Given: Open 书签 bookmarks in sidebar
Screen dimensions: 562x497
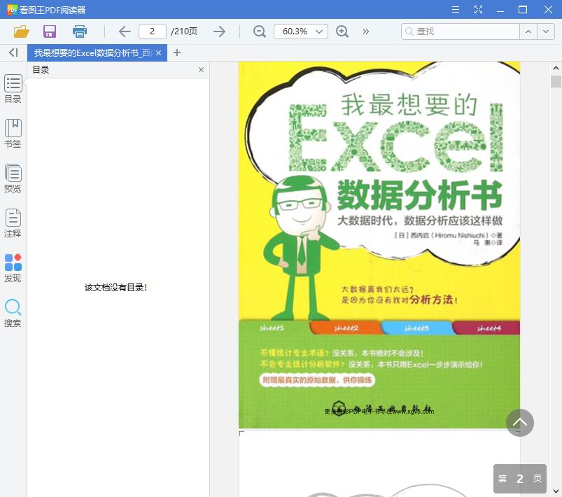Looking at the screenshot, I should pos(13,134).
